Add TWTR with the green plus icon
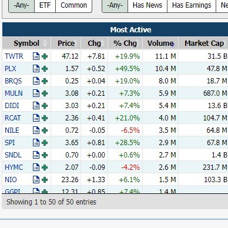 [x=45, y=56]
